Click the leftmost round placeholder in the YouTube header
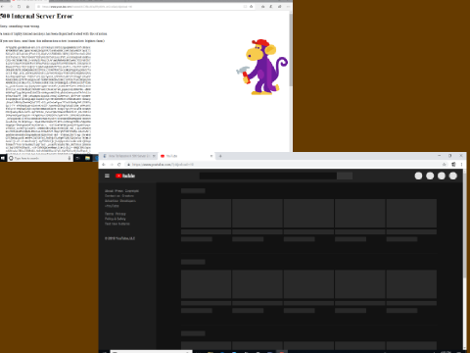This screenshot has width=470, height=353. (x=418, y=176)
